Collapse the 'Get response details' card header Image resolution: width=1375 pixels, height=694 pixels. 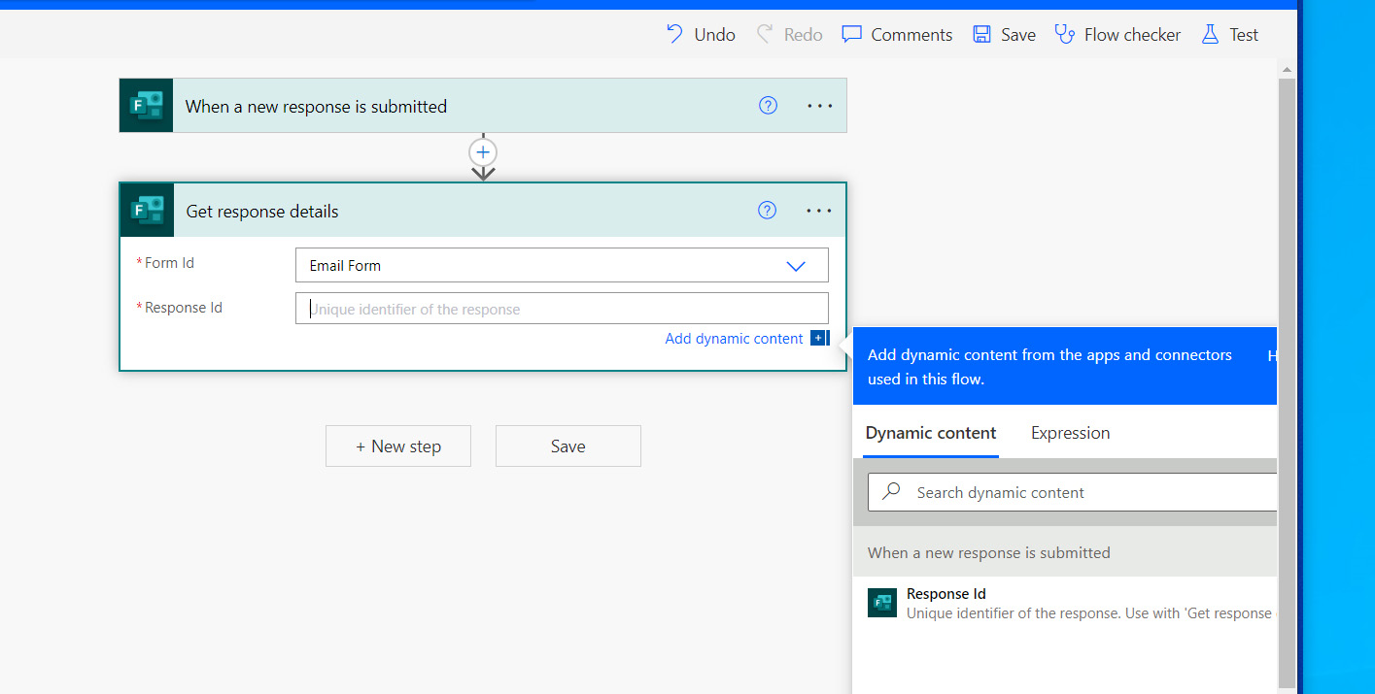(x=483, y=211)
